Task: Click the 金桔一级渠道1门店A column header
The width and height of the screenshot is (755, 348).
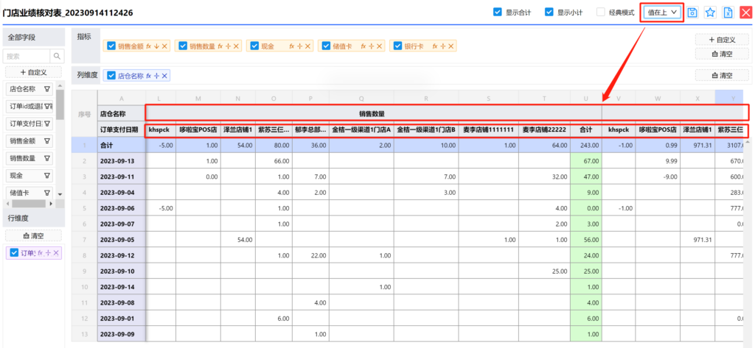Action: (x=361, y=129)
